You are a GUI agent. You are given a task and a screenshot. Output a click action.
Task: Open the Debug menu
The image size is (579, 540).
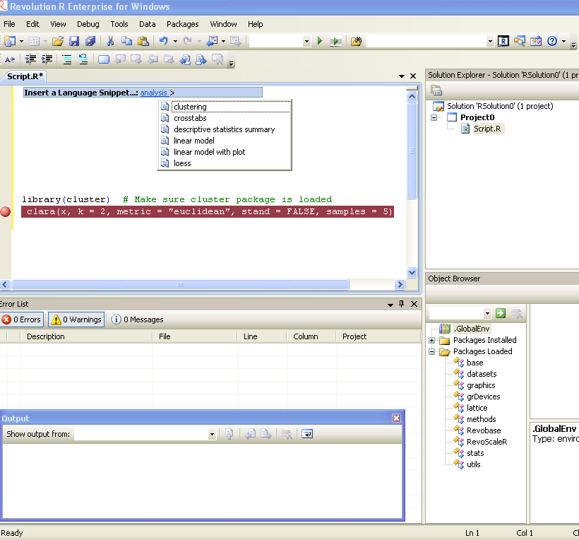coord(88,24)
